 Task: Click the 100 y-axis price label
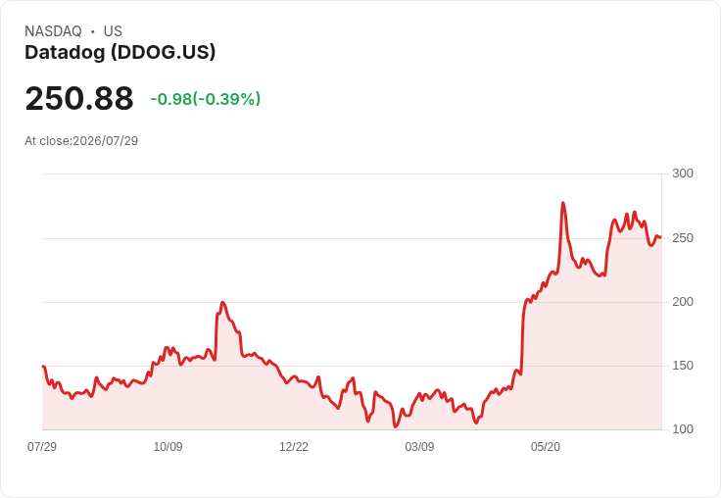[683, 429]
